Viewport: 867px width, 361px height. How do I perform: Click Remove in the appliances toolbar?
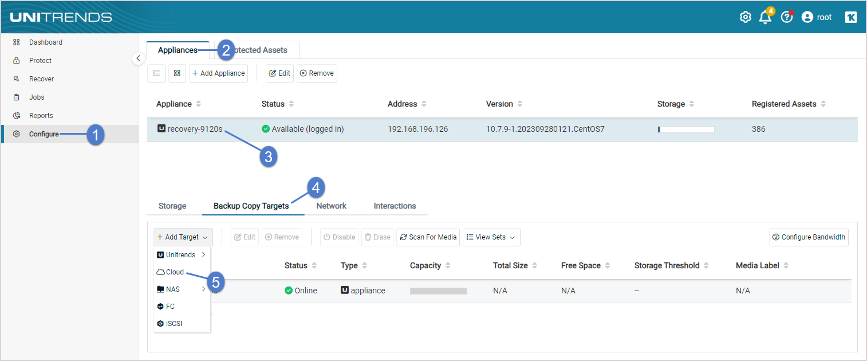click(x=317, y=73)
